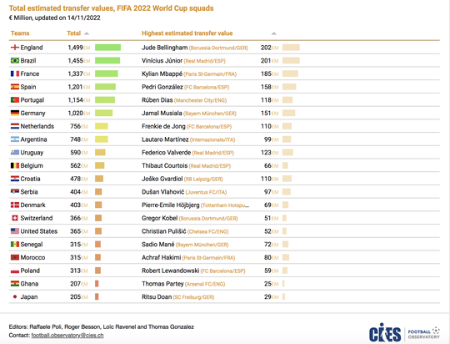
Task: Click Kylian Mbappé's name
Action: pyautogui.click(x=162, y=73)
